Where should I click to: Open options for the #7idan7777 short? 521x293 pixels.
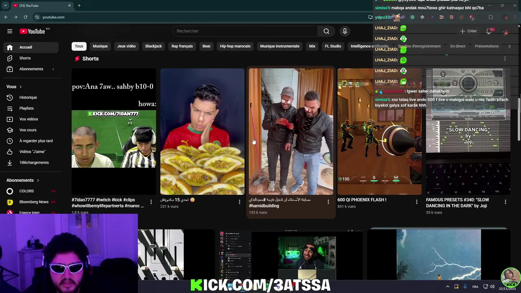point(151,202)
